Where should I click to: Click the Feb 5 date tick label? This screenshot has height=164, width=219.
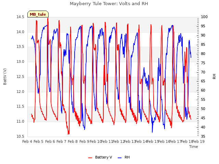pyautogui.click(x=39, y=141)
